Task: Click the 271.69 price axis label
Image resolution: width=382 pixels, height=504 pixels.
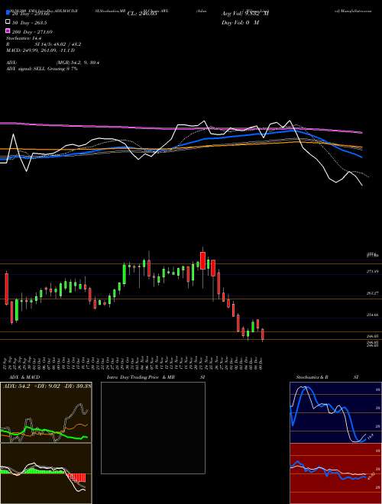Action: pos(371,272)
